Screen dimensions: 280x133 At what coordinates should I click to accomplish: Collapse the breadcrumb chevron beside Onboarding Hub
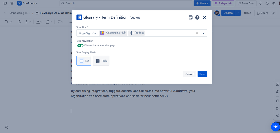(x=5, y=13)
